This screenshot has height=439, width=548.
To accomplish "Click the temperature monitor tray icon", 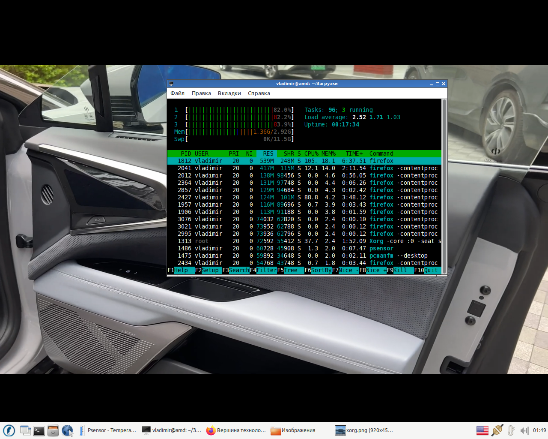I will (x=511, y=430).
